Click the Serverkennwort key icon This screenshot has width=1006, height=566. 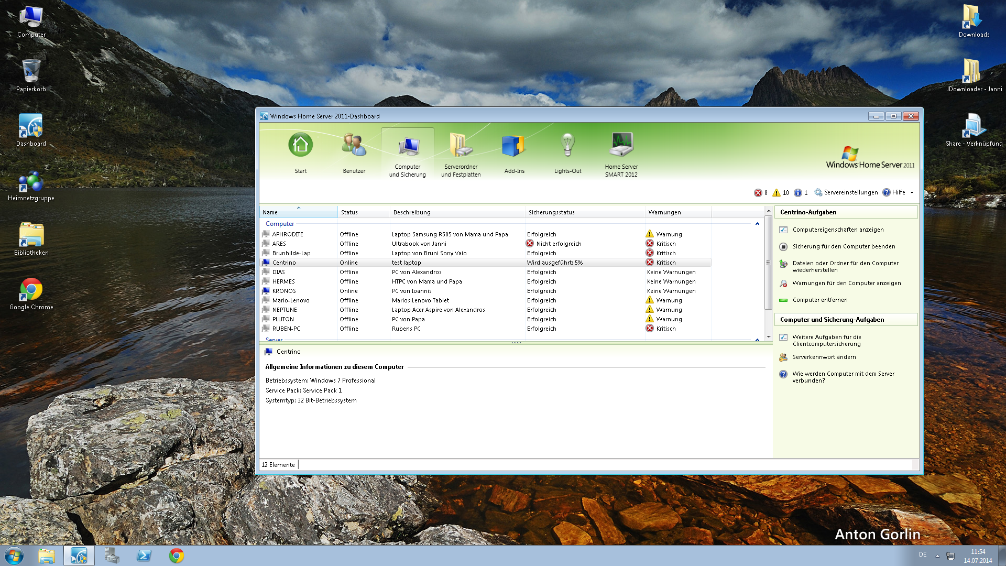(x=783, y=357)
